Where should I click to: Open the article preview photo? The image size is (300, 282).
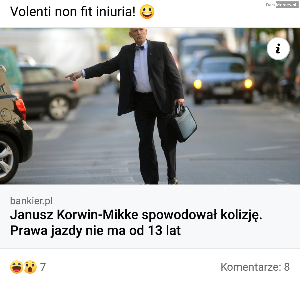pos(150,106)
